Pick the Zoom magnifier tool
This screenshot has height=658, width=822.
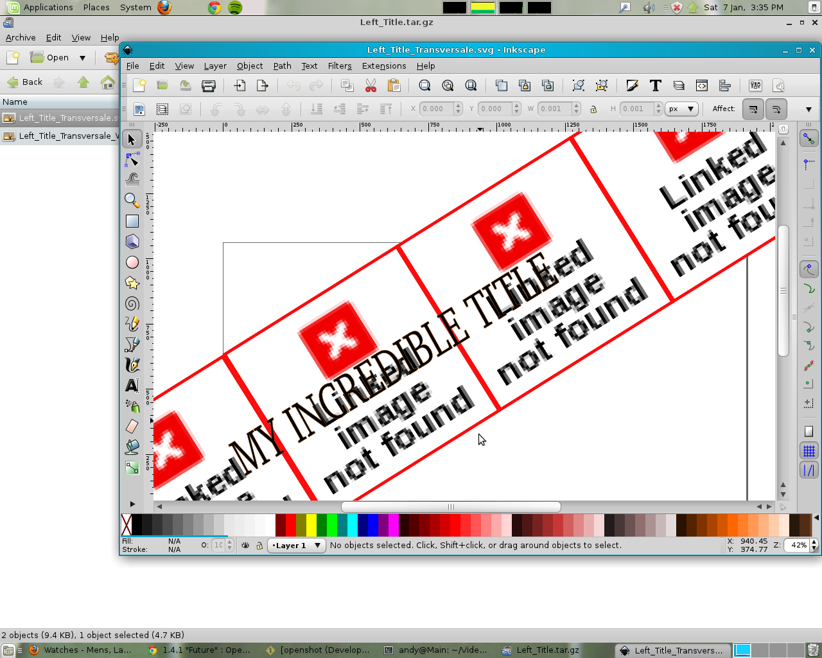click(132, 200)
